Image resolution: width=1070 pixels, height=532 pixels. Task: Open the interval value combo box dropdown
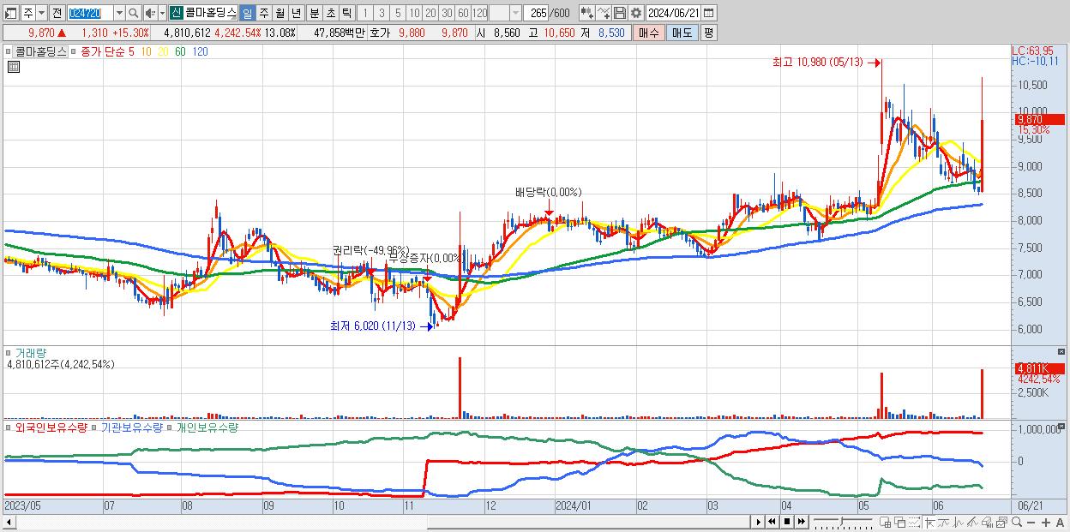tap(515, 13)
